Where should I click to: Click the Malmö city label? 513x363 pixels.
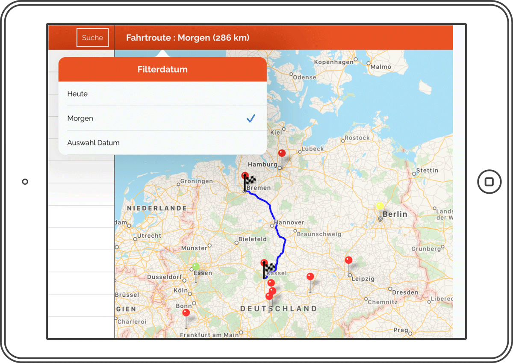pyautogui.click(x=380, y=67)
